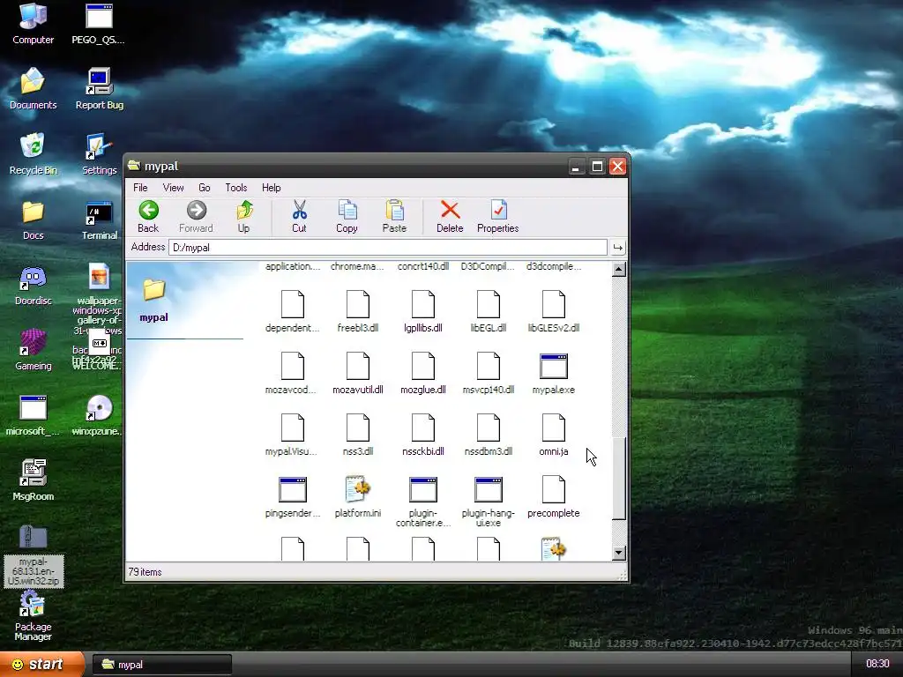This screenshot has width=903, height=677.
Task: Select the freebl3.dll file
Action: pyautogui.click(x=358, y=311)
